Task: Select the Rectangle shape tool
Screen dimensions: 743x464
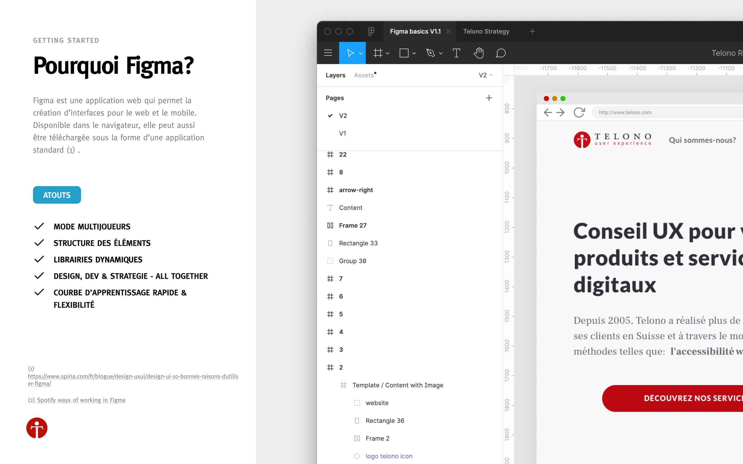Action: (404, 53)
